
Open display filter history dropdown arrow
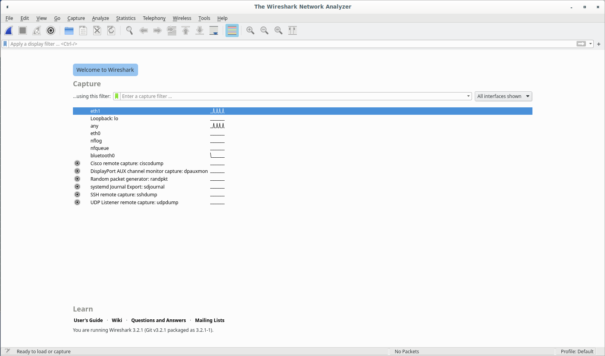tap(591, 44)
